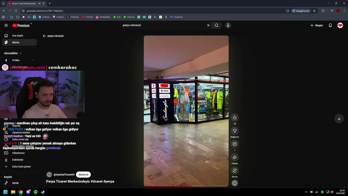Share the Short via Paylaş
The image size is (348, 196).
point(235,157)
